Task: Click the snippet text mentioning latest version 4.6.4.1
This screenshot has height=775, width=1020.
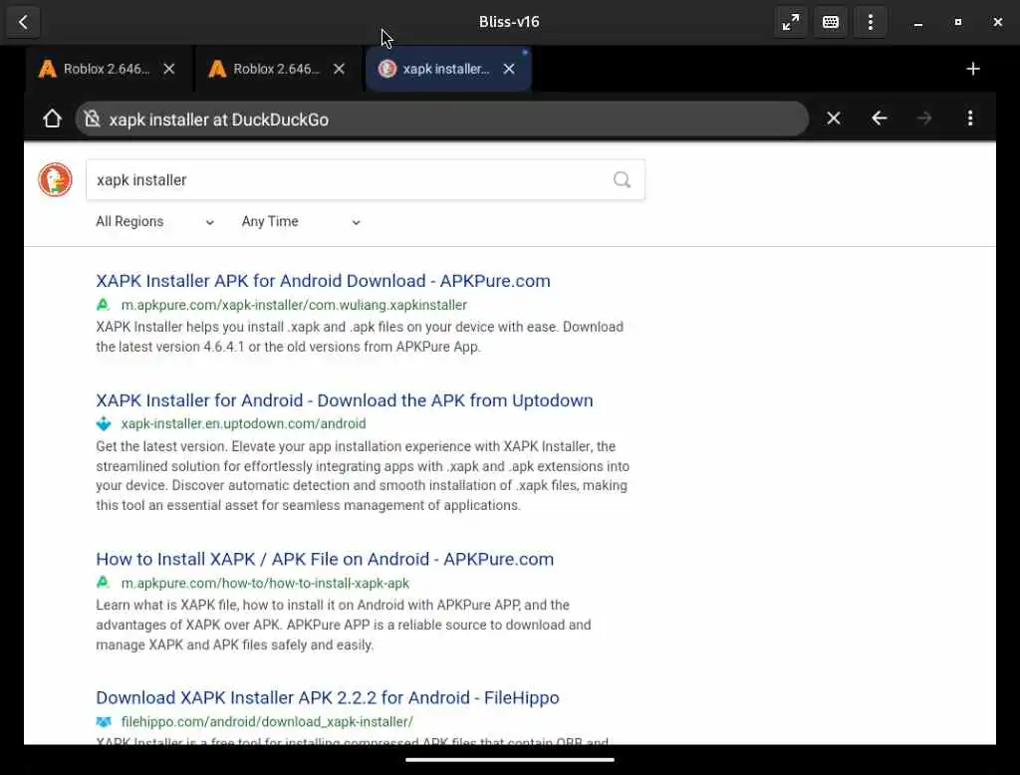Action: 359,337
